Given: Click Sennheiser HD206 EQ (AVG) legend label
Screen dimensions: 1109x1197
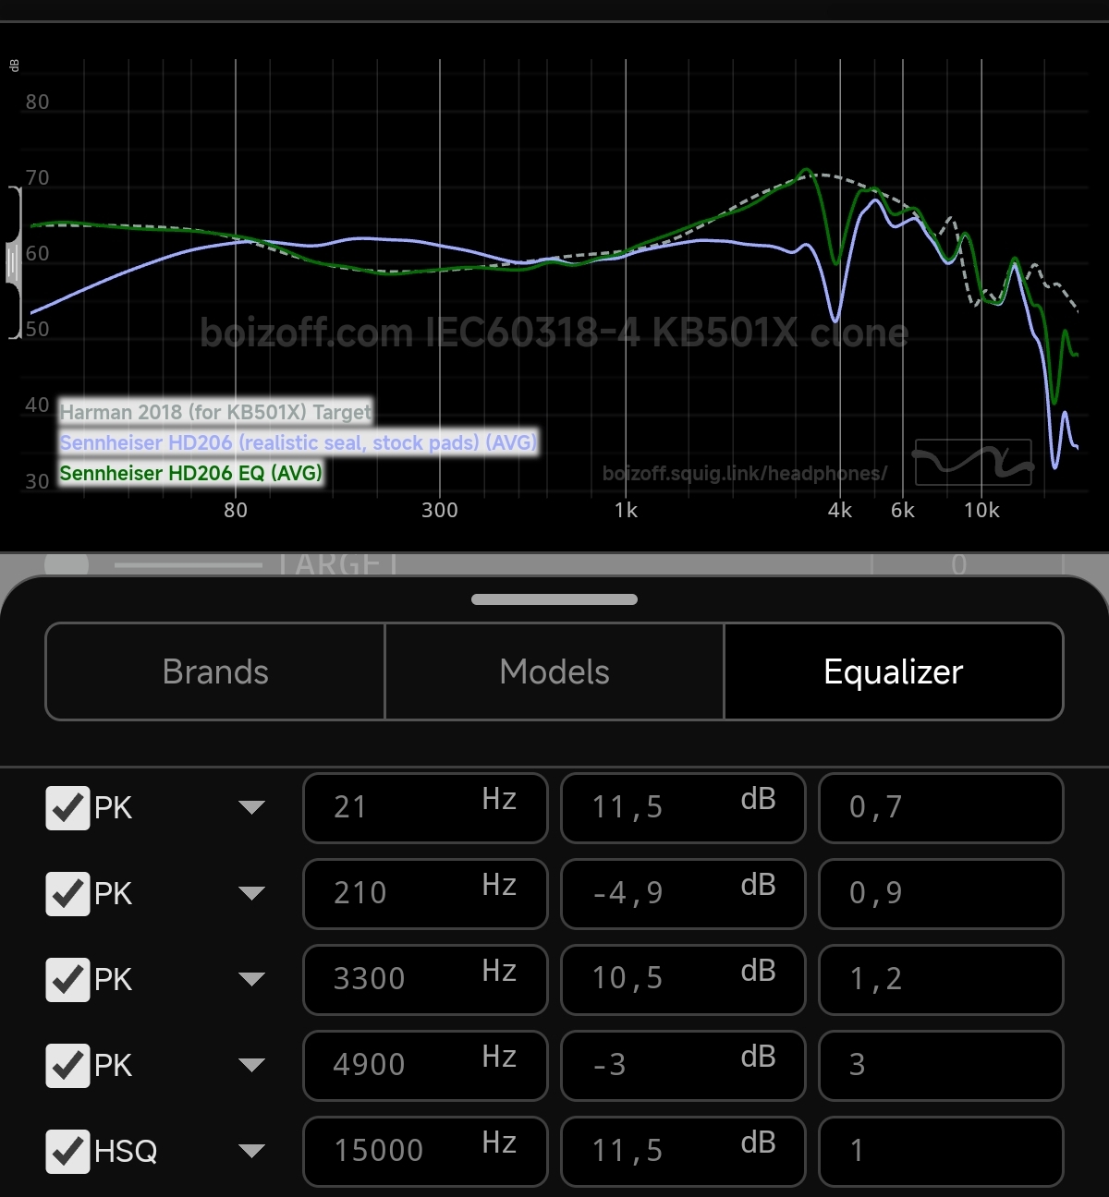Looking at the screenshot, I should [x=190, y=474].
